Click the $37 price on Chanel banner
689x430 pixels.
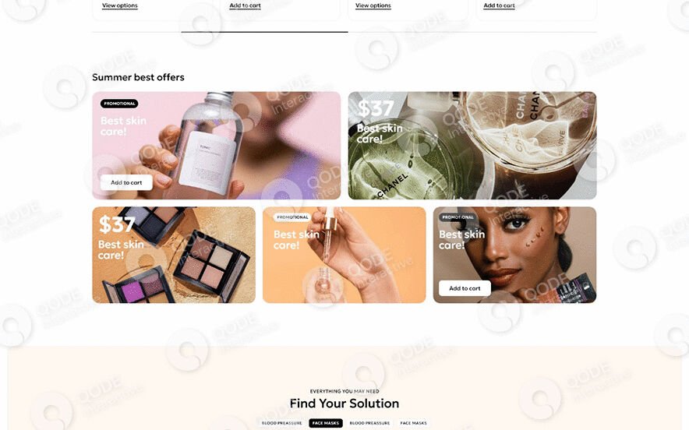click(x=376, y=108)
